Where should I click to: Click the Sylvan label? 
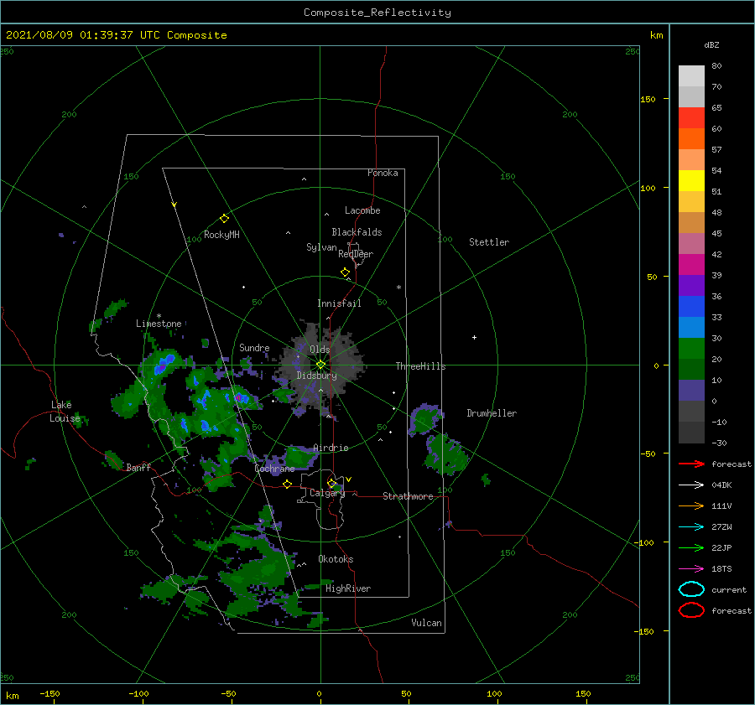click(x=321, y=247)
